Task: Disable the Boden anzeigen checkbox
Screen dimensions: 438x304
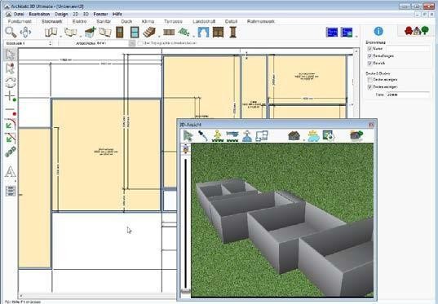Action: (x=369, y=87)
